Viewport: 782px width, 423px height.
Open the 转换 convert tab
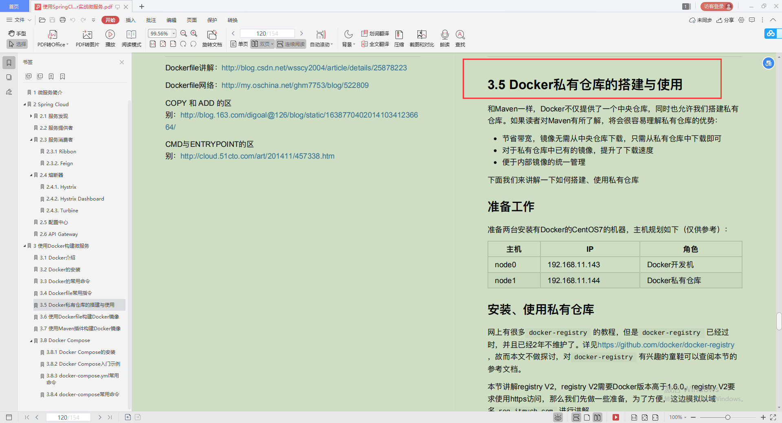pos(232,20)
